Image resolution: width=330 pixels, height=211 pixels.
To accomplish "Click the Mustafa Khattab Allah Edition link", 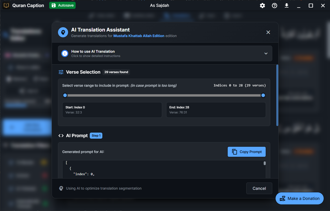I will point(139,36).
